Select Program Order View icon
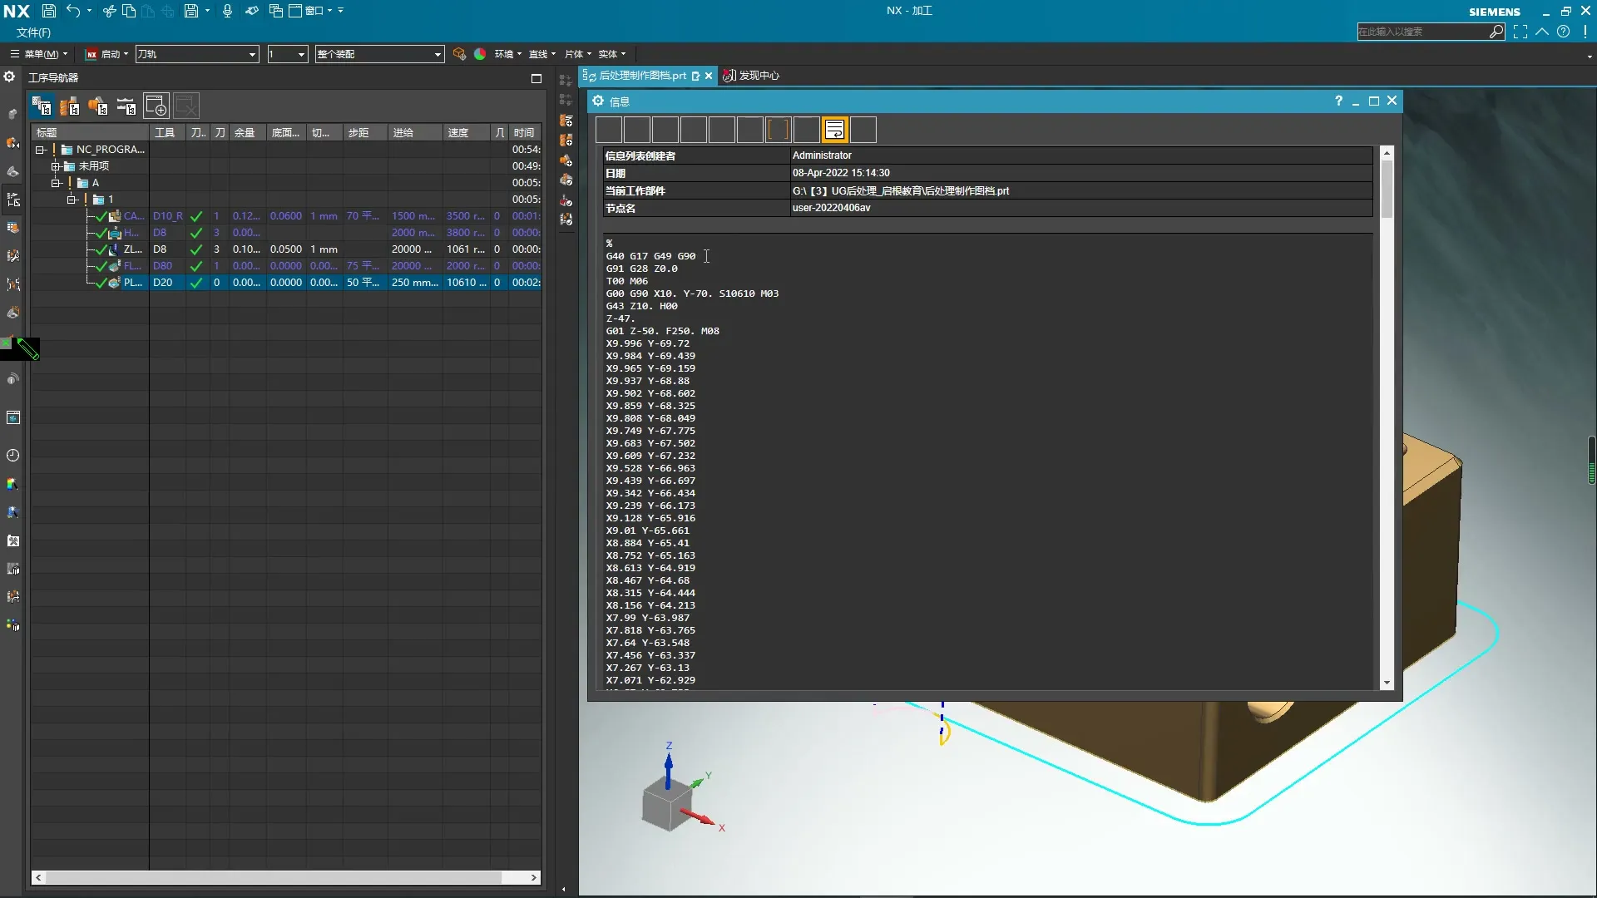 point(42,106)
